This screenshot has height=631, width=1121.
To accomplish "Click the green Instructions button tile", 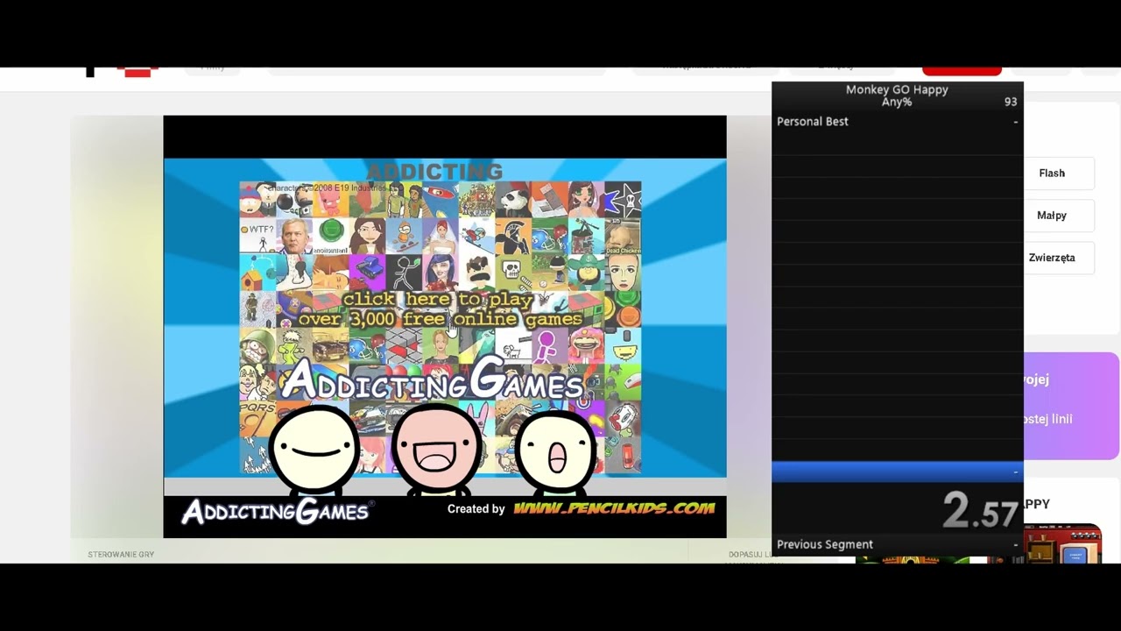I will [x=331, y=236].
